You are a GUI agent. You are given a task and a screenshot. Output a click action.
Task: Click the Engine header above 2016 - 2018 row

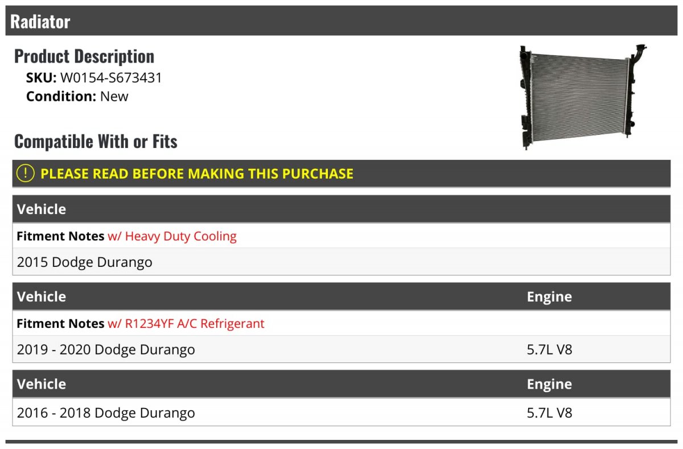(x=549, y=384)
